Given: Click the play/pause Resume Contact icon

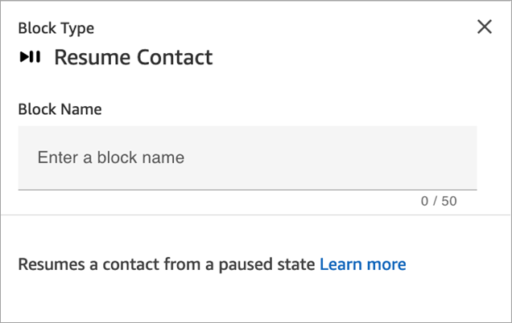Looking at the screenshot, I should pyautogui.click(x=30, y=57).
